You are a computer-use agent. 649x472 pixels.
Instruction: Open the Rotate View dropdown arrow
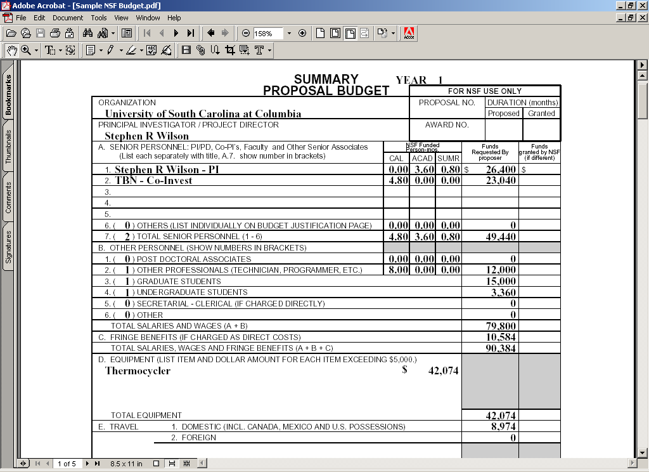(x=393, y=33)
